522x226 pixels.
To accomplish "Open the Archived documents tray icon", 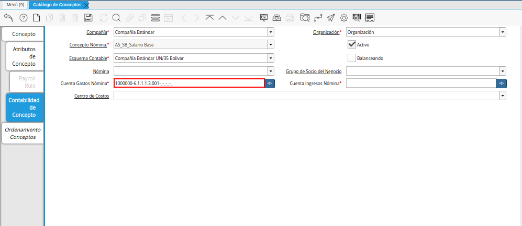I will [x=277, y=18].
